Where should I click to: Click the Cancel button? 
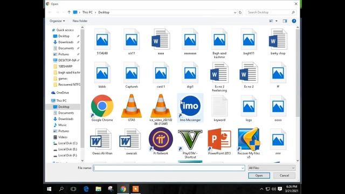click(x=284, y=176)
